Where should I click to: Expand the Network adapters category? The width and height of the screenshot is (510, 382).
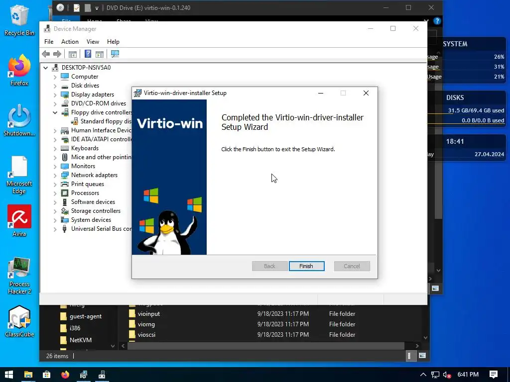pos(55,175)
